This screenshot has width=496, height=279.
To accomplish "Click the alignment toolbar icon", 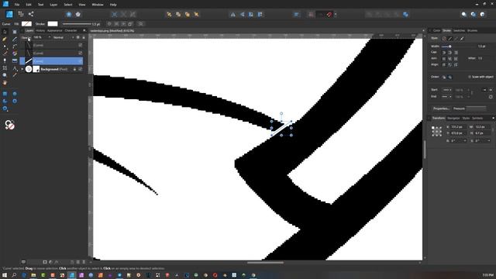I will point(296,15).
